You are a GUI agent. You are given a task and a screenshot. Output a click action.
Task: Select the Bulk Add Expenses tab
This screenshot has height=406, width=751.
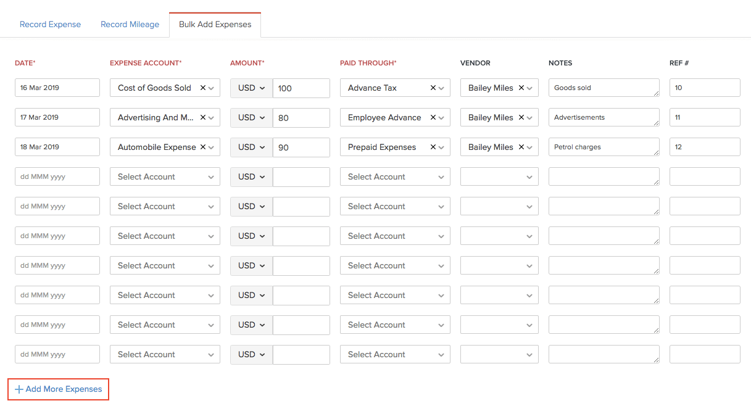[x=215, y=24]
